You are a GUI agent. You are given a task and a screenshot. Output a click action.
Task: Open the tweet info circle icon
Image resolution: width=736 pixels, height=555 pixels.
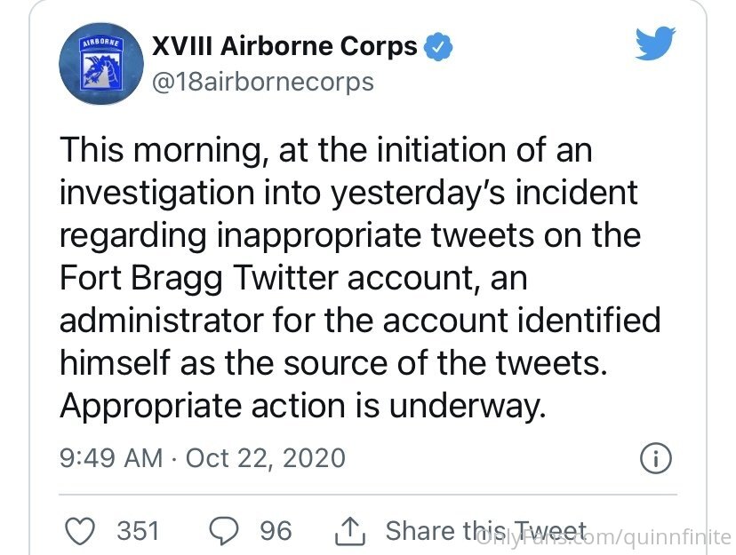[654, 458]
